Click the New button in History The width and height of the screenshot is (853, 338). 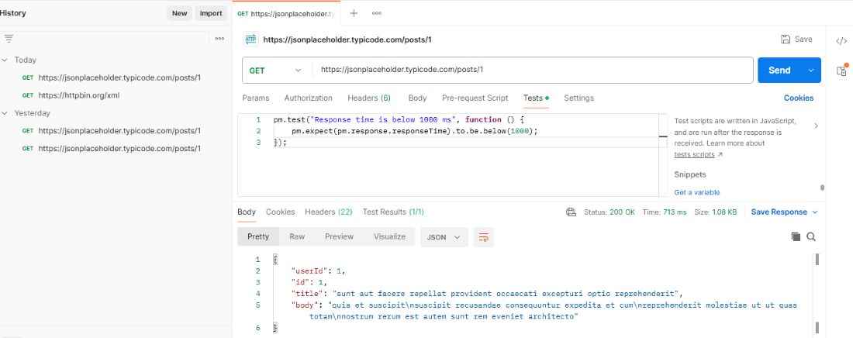(x=180, y=13)
